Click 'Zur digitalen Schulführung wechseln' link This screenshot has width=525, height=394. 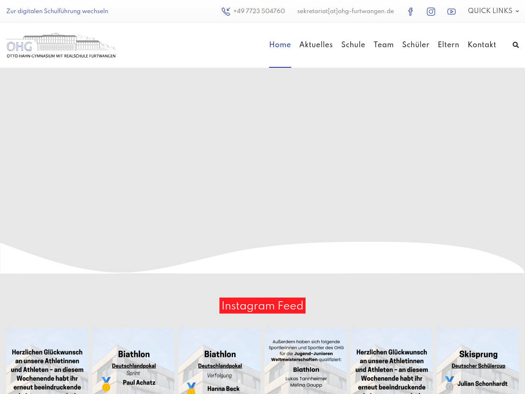click(57, 11)
